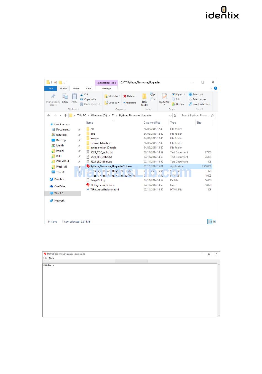Switch to the View ribbon tab
This screenshot has width=262, height=374.
click(89, 88)
